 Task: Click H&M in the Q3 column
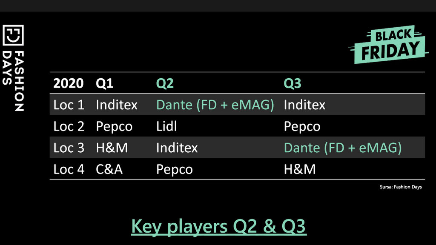(x=300, y=169)
